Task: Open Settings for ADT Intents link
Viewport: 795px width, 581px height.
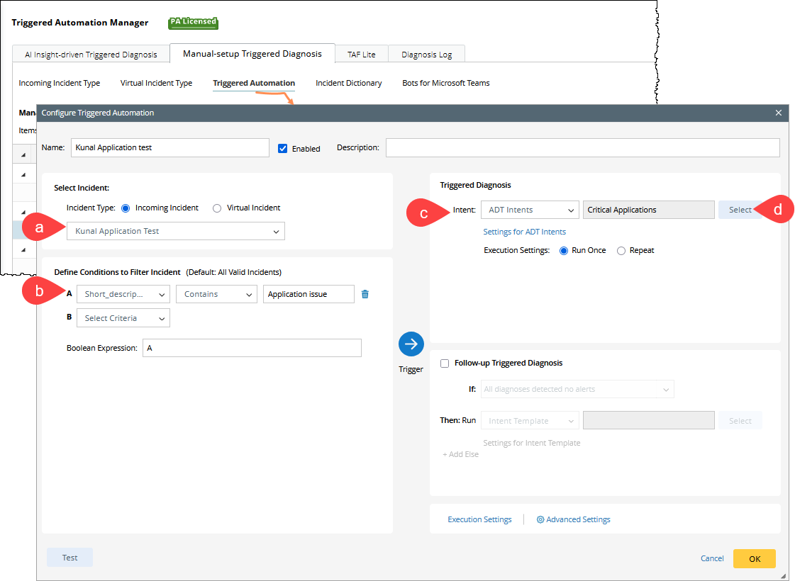Action: coord(524,232)
